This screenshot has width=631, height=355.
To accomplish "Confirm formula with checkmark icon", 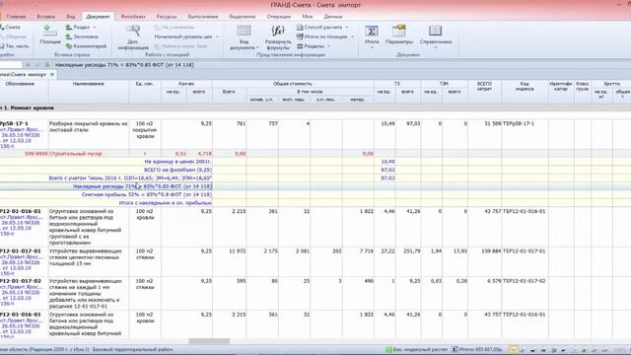I will 37,65.
